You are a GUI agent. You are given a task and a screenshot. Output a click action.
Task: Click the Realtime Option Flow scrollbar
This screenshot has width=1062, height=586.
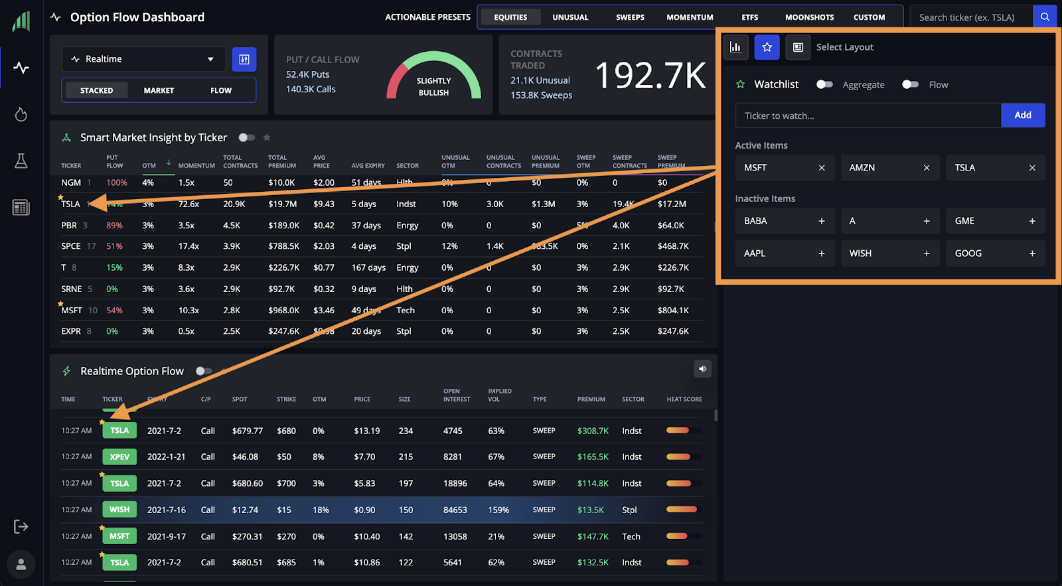[716, 415]
